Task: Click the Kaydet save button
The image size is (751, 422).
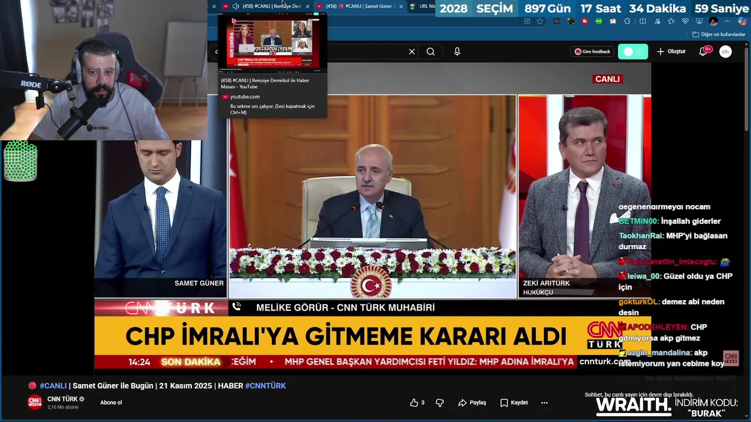Action: (x=514, y=403)
